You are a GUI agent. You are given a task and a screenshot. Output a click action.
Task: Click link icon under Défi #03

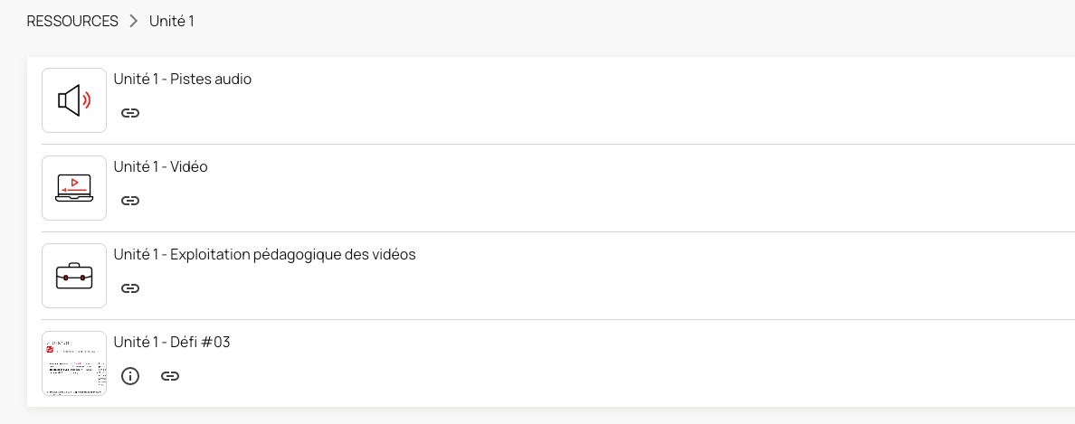click(x=170, y=376)
